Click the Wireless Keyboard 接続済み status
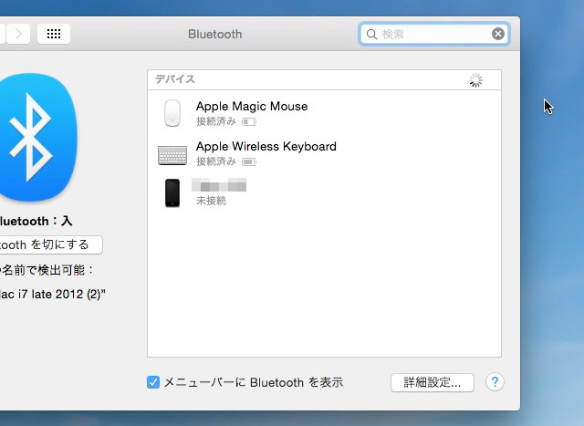The height and width of the screenshot is (426, 584). 216,161
